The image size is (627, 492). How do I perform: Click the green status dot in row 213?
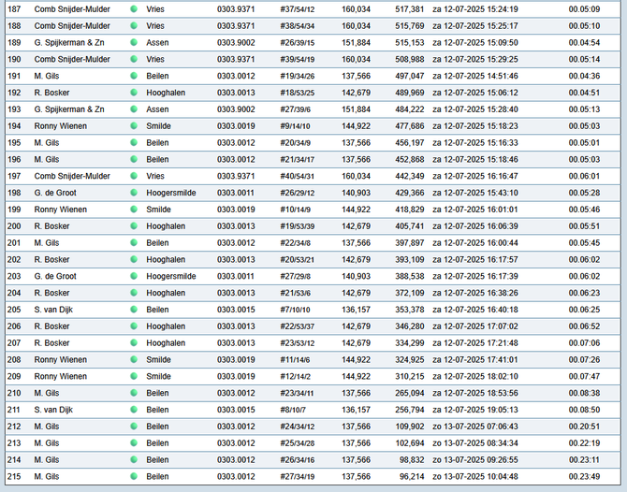[134, 442]
